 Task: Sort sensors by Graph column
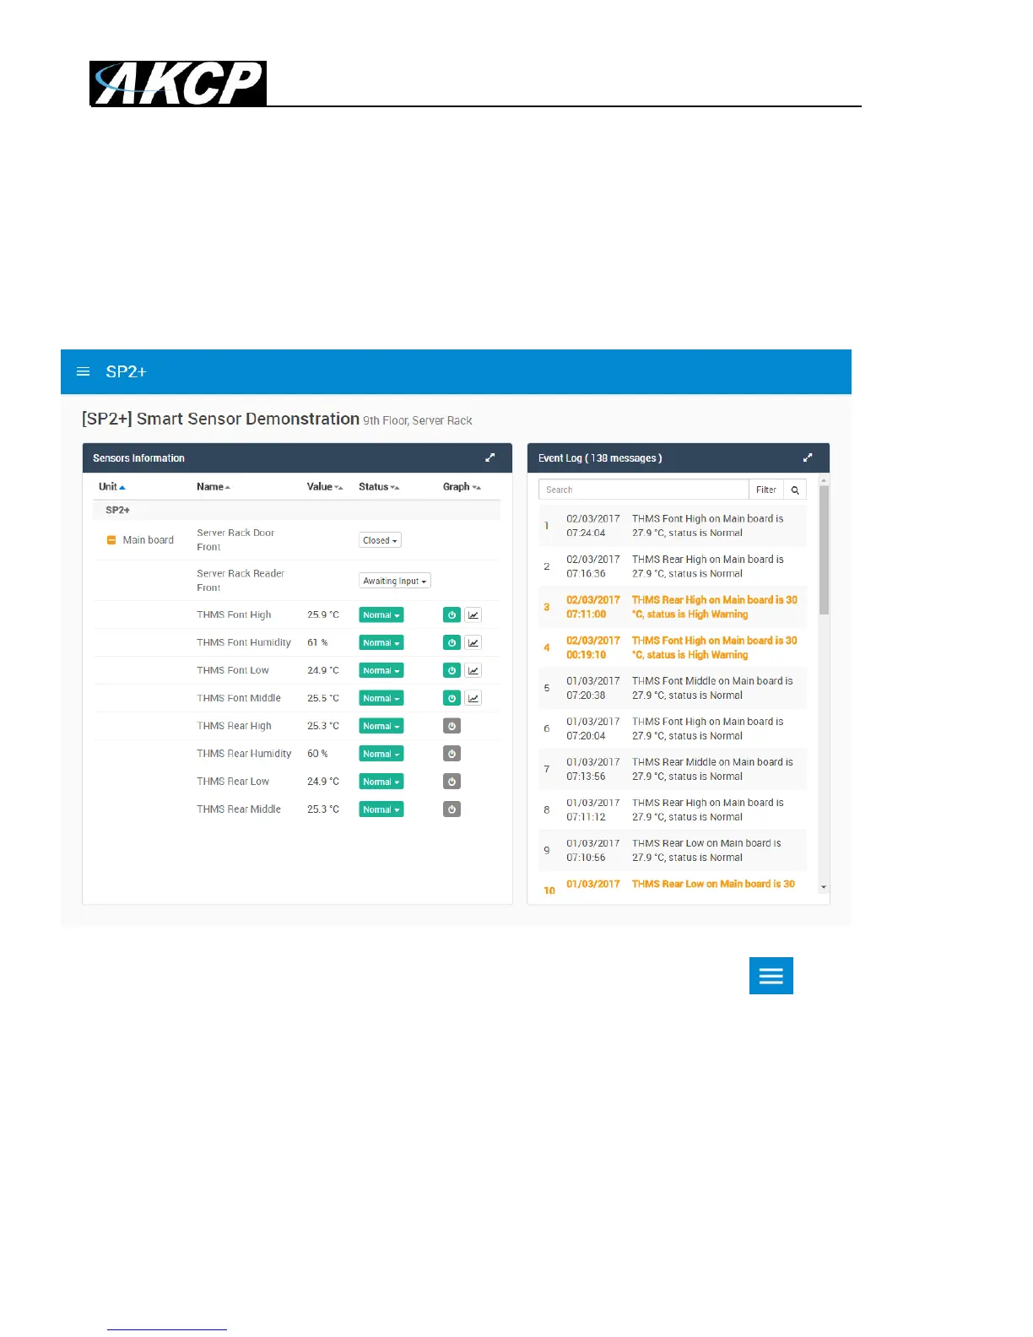(462, 487)
